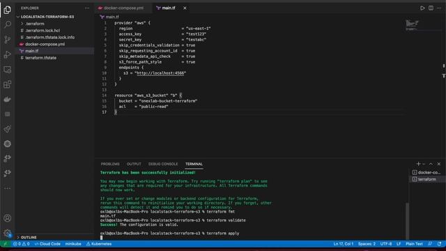Viewport: 446px width, 251px height.
Task: Close the main.tf editor tab
Action: click(185, 8)
